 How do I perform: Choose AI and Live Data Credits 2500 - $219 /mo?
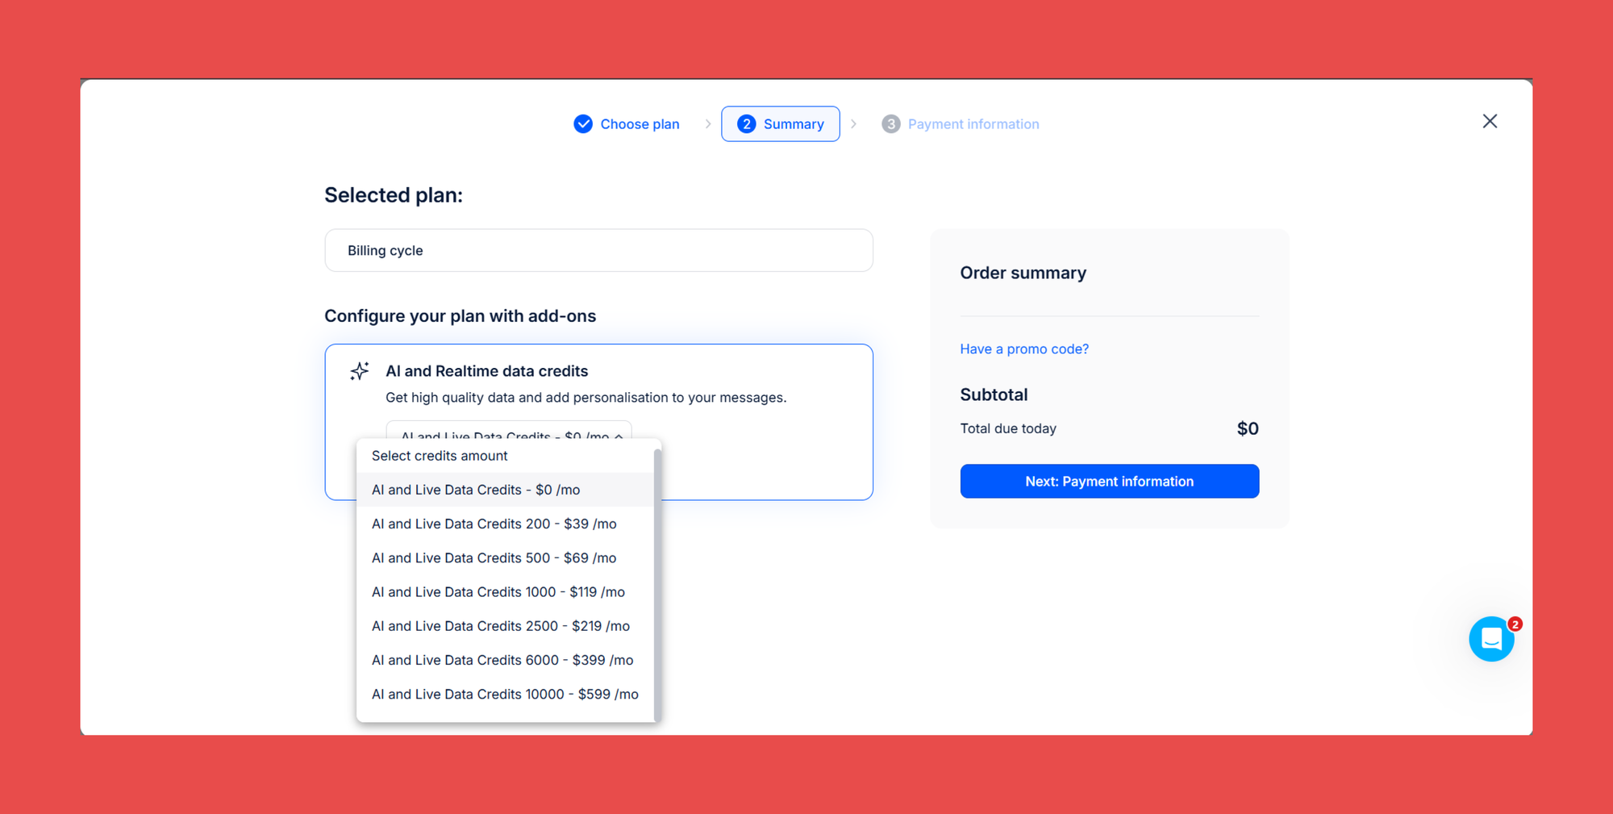[500, 625]
